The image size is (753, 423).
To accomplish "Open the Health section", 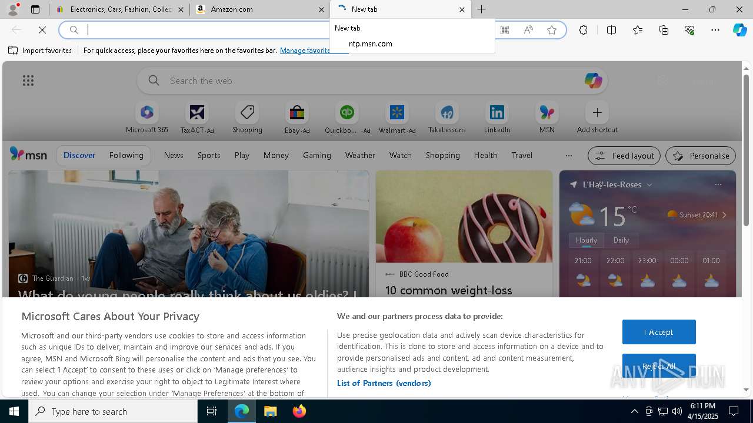I will click(485, 155).
